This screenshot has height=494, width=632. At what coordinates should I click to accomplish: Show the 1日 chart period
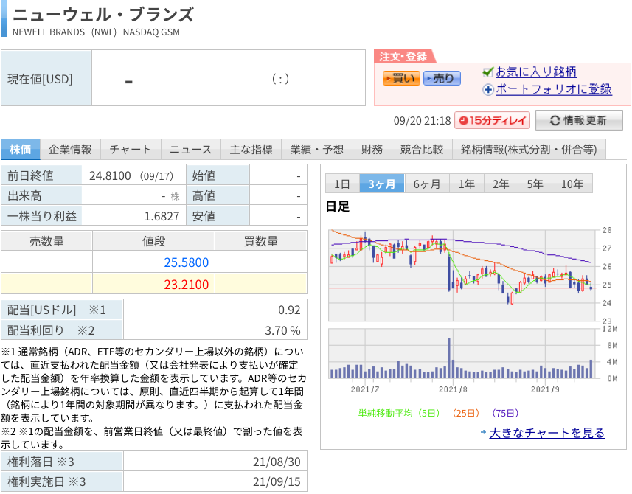point(341,184)
